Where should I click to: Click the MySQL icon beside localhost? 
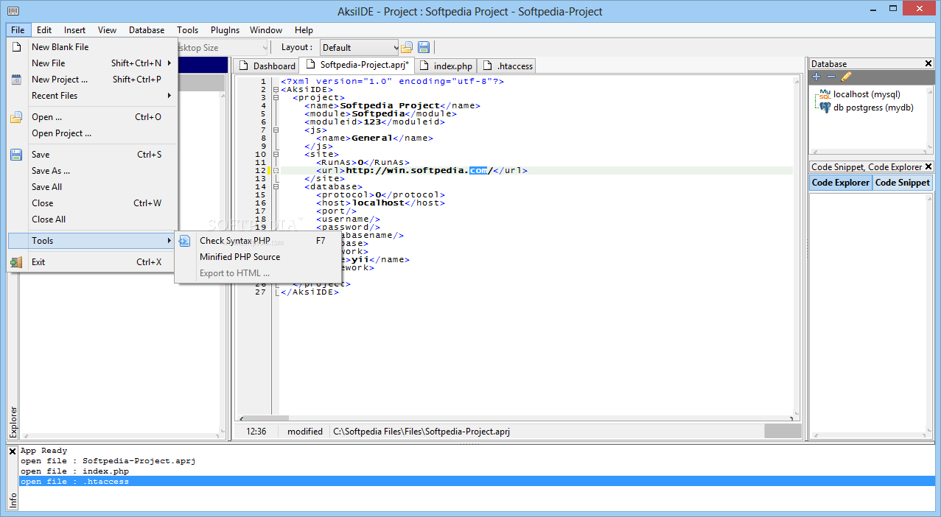824,95
